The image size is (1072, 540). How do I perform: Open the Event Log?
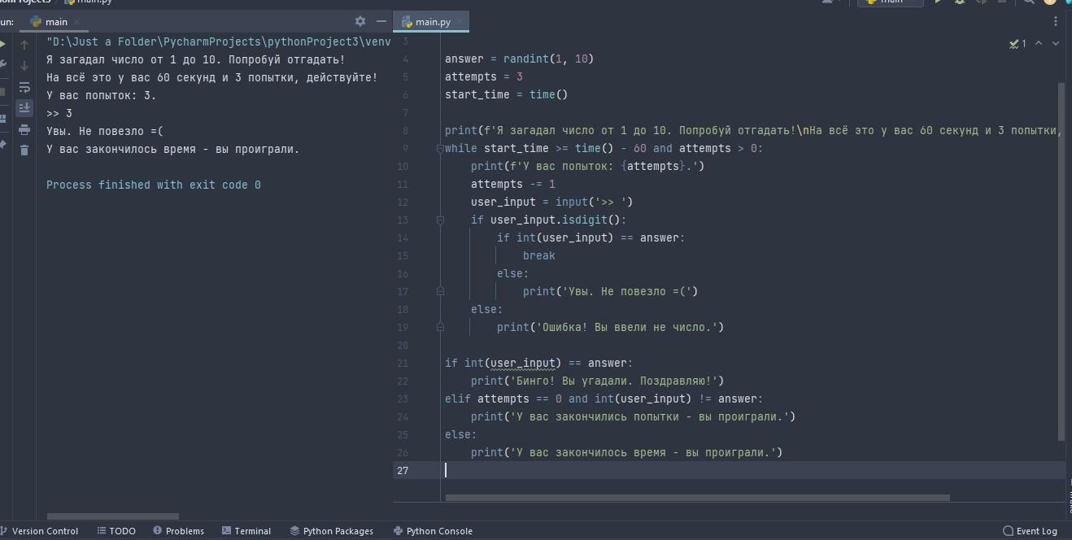click(x=1030, y=531)
